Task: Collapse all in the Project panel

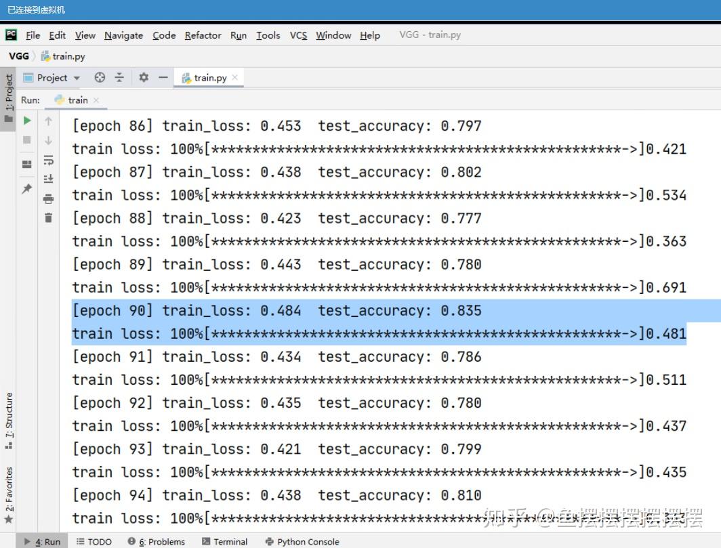Action: click(119, 77)
